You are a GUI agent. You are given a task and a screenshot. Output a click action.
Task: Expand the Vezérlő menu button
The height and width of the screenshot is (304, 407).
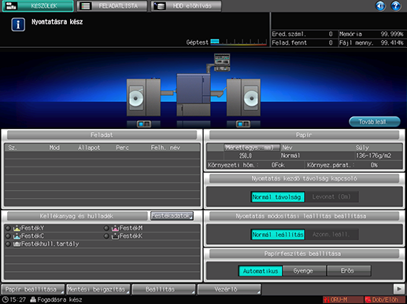(229, 289)
